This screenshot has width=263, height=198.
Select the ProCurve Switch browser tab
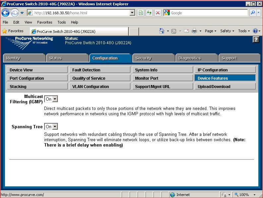coord(79,32)
